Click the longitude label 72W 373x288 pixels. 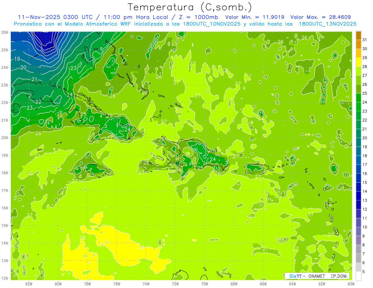point(175,284)
